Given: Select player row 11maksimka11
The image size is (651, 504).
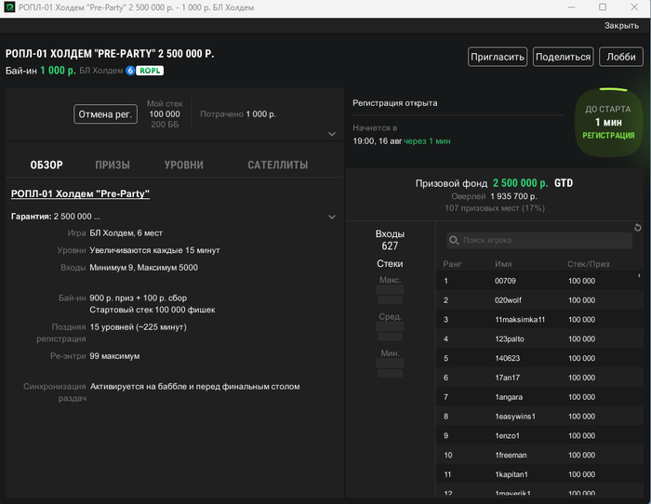Looking at the screenshot, I should click(539, 320).
